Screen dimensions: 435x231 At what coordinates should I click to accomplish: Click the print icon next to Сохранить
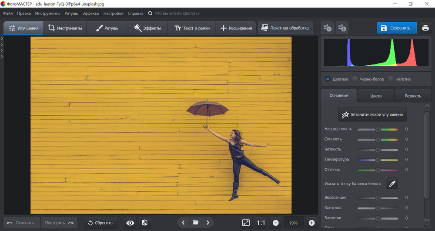[425, 28]
